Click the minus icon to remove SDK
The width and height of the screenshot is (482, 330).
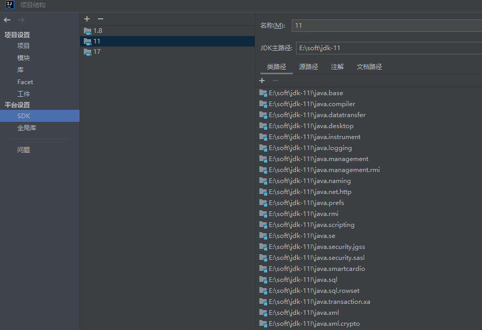click(101, 19)
